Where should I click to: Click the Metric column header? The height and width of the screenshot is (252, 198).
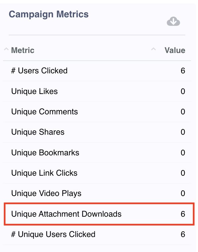[23, 50]
